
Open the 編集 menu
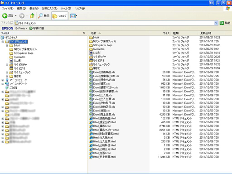click(x=21, y=9)
